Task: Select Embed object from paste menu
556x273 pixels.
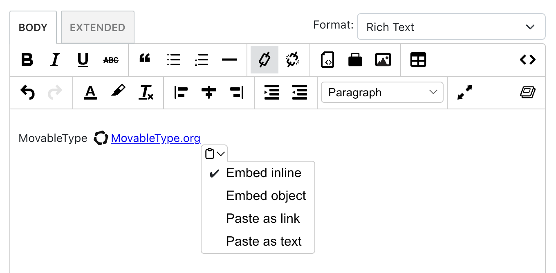Action: tap(266, 196)
